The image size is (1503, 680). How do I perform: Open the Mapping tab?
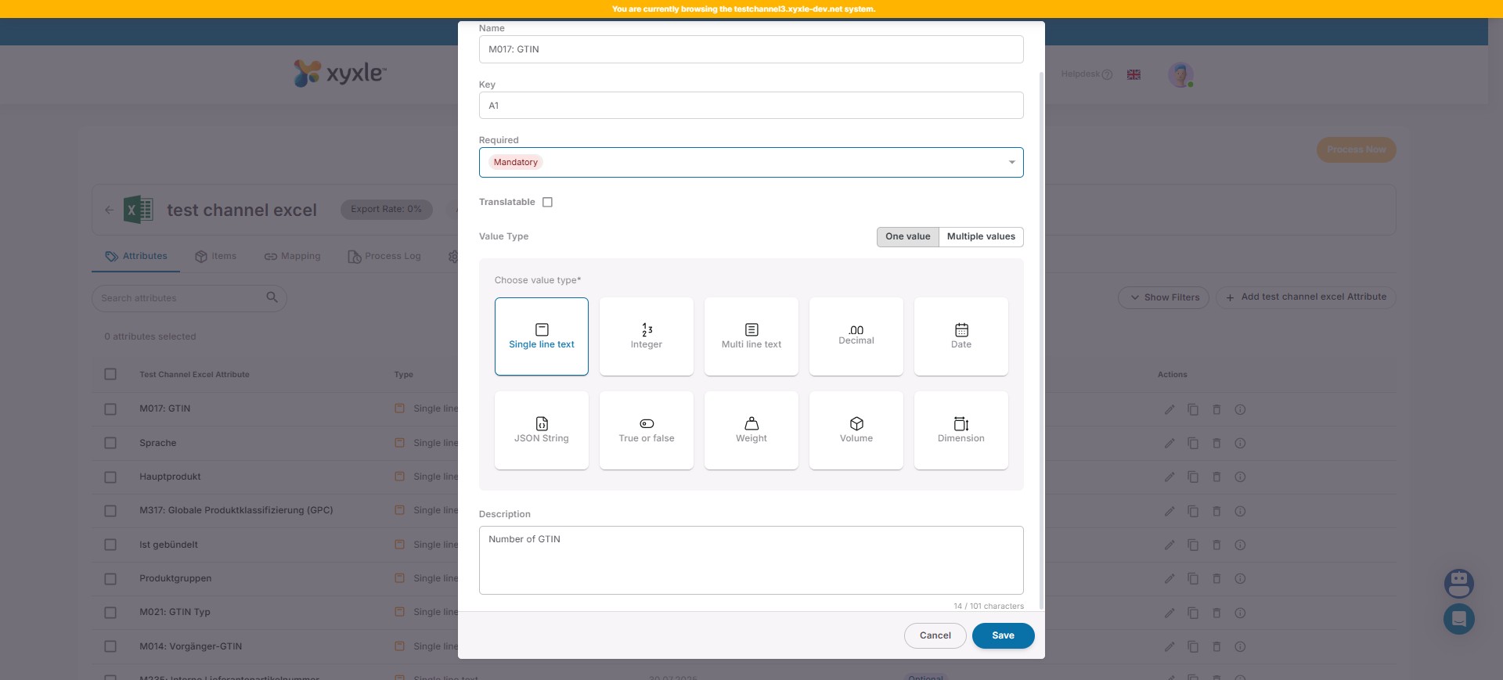[x=293, y=257]
